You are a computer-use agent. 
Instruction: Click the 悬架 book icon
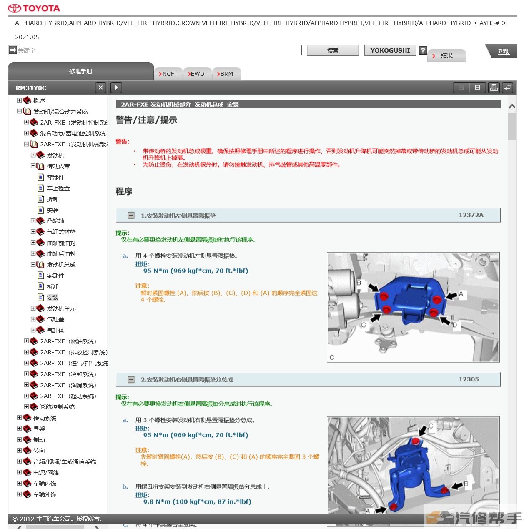pyautogui.click(x=27, y=429)
